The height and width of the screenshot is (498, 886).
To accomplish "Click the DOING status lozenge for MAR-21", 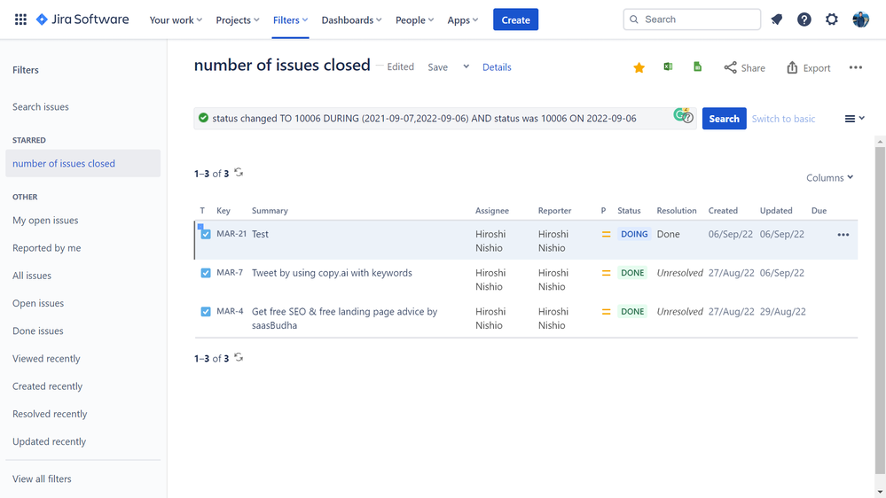I will pyautogui.click(x=633, y=234).
